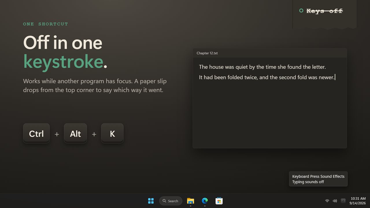This screenshot has width=370, height=208.
Task: Click the K keycap
Action: pos(112,133)
